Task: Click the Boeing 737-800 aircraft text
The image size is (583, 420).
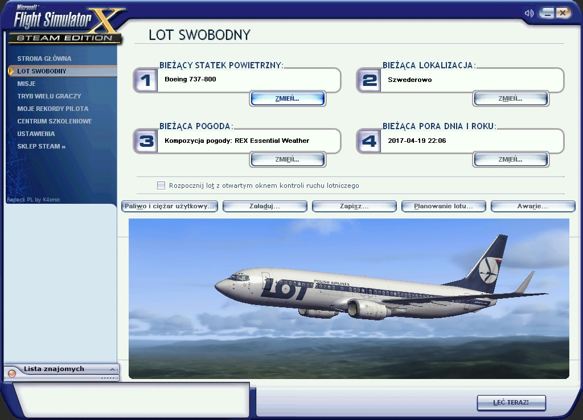Action: tap(190, 79)
